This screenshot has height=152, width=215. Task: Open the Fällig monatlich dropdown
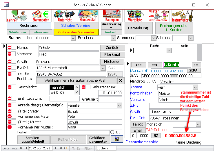point(198,124)
